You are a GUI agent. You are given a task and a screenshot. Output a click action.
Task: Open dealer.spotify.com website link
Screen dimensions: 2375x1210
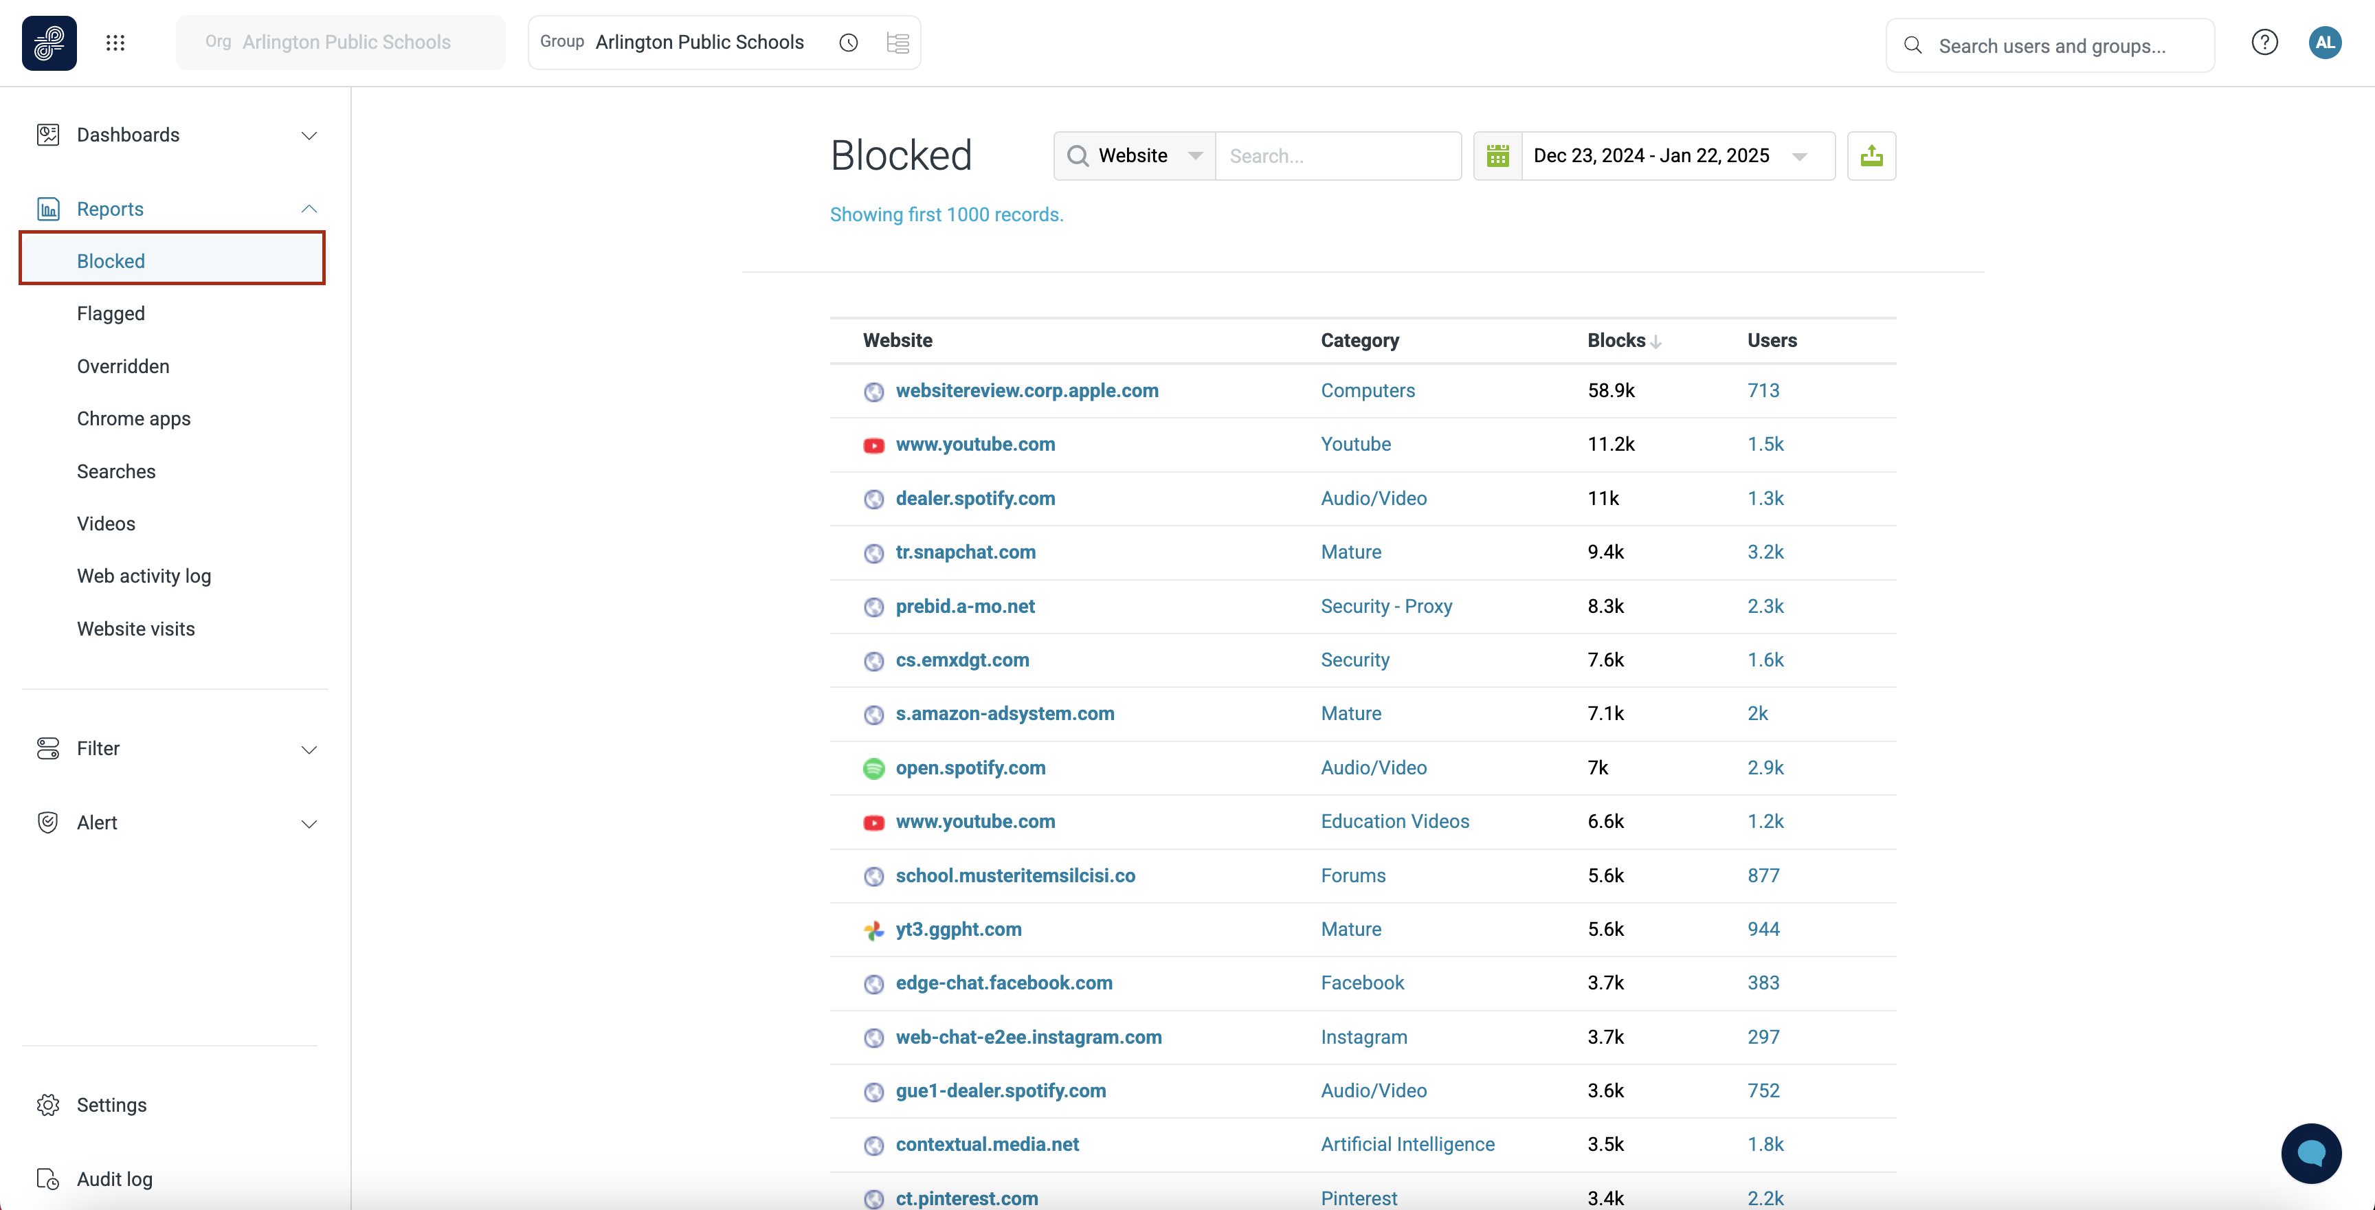pos(975,499)
